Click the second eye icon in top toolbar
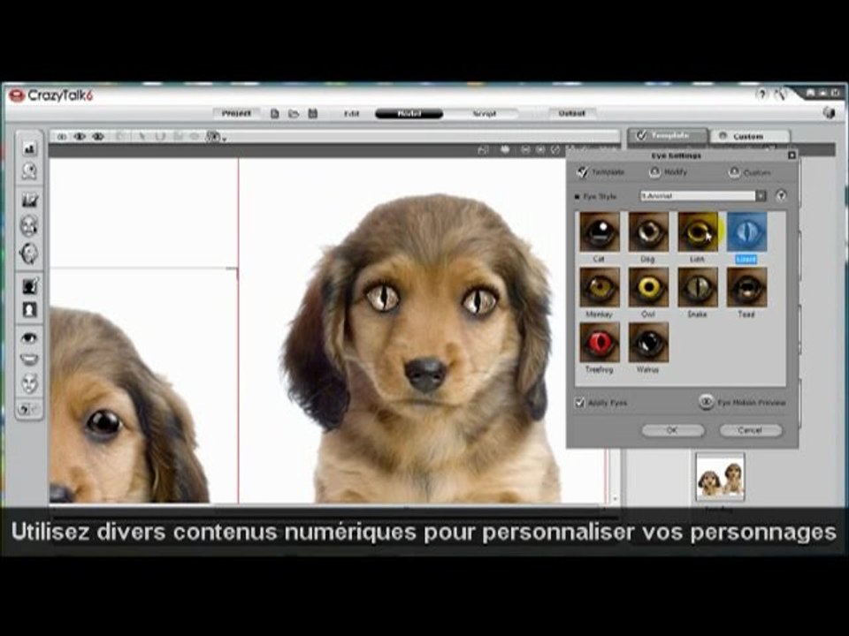 coord(80,137)
